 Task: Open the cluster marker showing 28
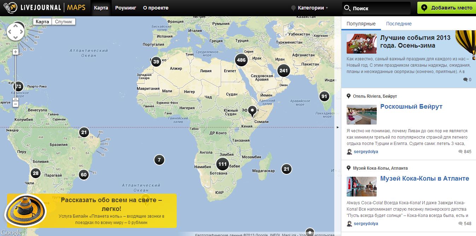35,173
